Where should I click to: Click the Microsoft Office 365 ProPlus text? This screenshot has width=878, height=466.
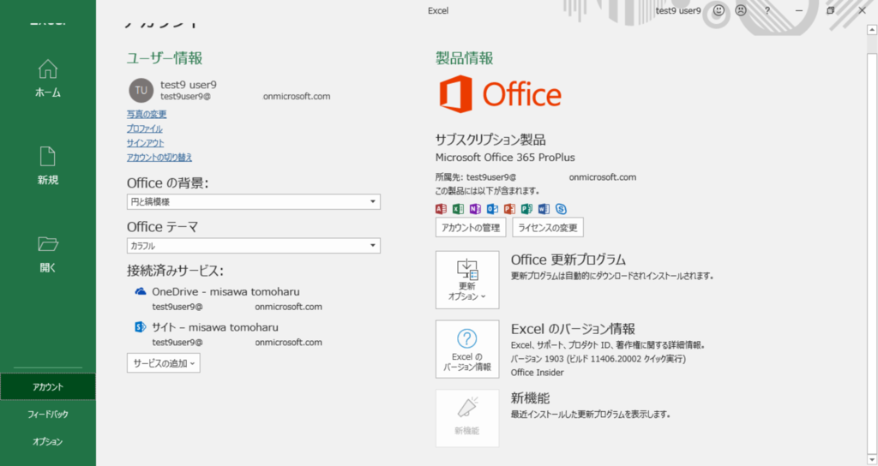505,158
